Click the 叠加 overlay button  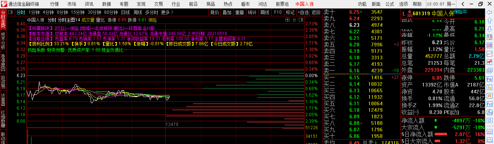pyautogui.click(x=227, y=12)
